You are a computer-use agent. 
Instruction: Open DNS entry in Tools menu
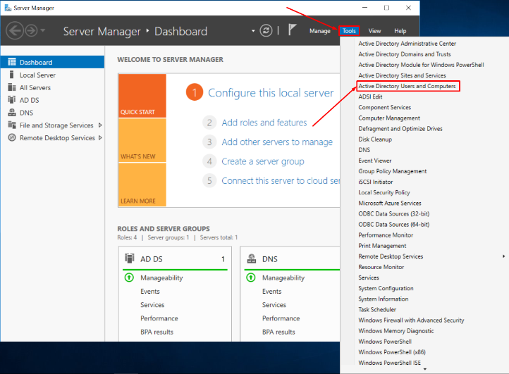[x=364, y=150]
